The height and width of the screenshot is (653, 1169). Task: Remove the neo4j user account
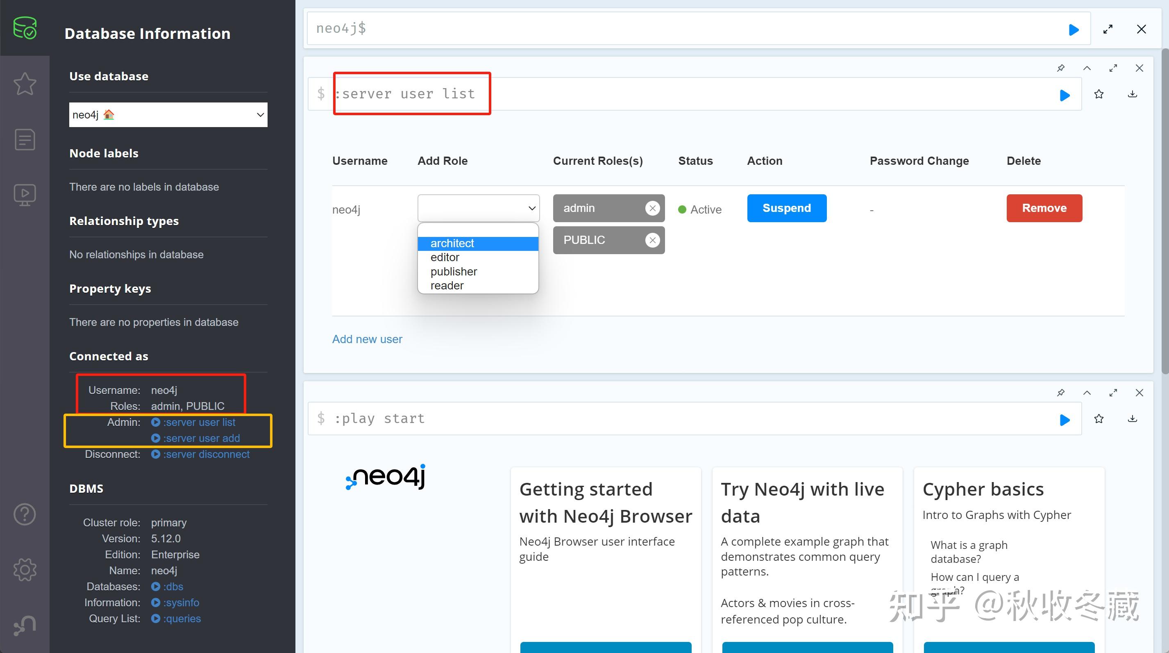[1044, 208]
